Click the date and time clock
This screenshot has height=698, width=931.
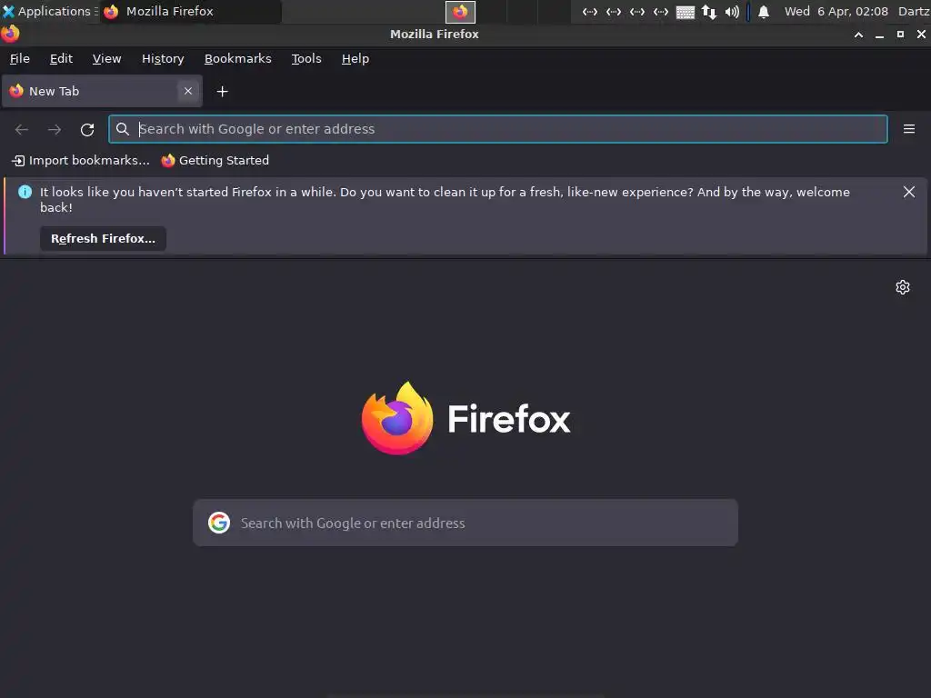tap(836, 11)
